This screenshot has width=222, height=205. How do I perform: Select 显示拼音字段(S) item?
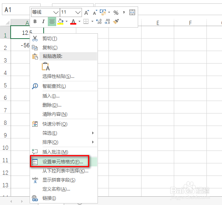[x=64, y=180]
